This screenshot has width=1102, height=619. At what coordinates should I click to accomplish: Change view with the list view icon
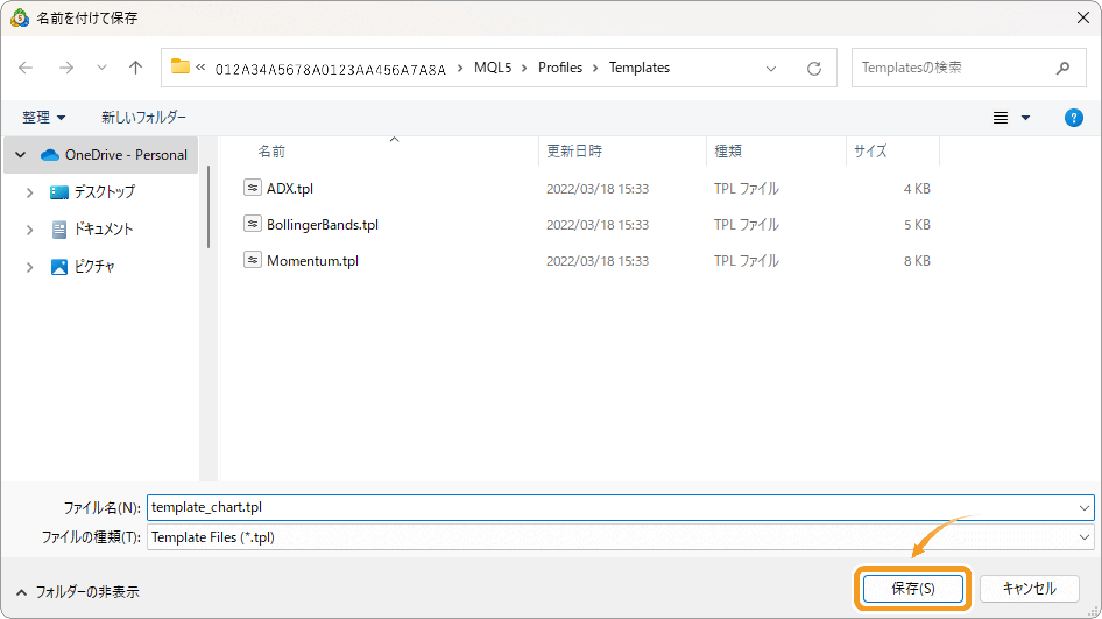pyautogui.click(x=1001, y=118)
